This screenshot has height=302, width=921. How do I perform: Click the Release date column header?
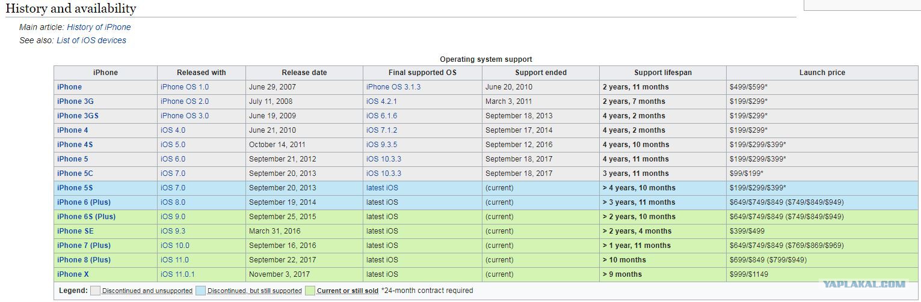point(304,73)
